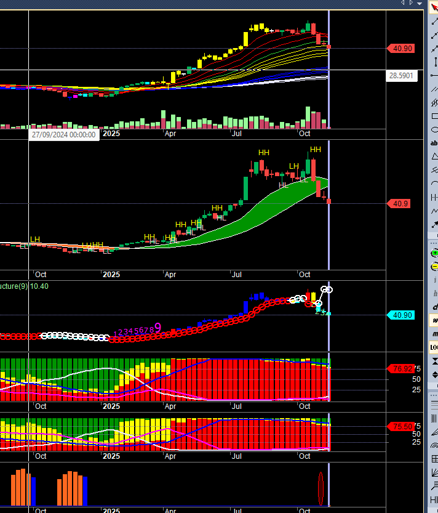The width and height of the screenshot is (438, 513).
Task: Choose the horizontal line tool
Action: [x=434, y=76]
